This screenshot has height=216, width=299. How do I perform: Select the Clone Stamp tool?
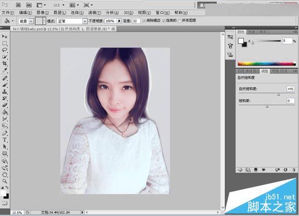(5, 92)
